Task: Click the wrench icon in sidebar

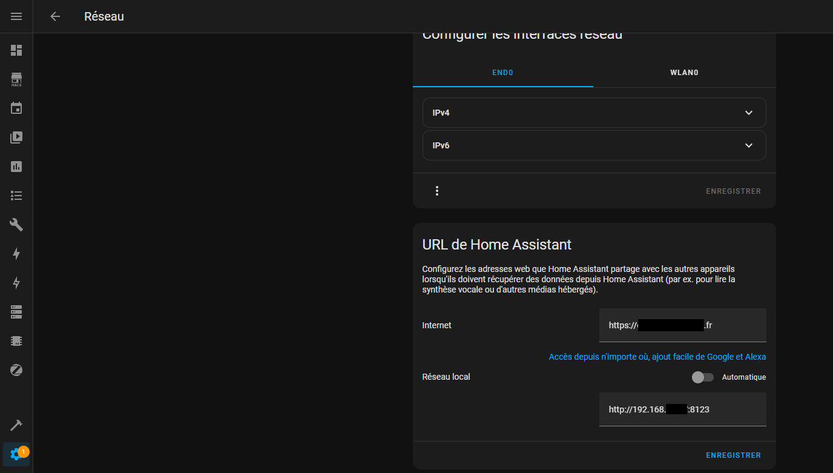Action: point(16,225)
